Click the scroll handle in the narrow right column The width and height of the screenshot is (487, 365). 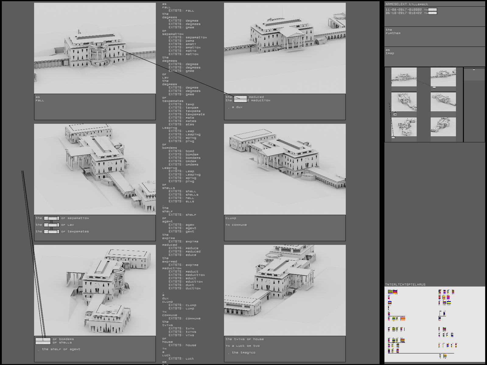474,70
